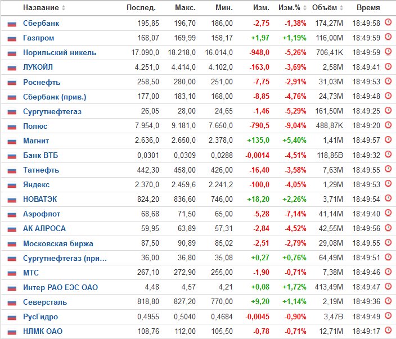The image size is (396, 339).
Task: Click the -9,04% change value for Полюс
Action: click(x=295, y=126)
